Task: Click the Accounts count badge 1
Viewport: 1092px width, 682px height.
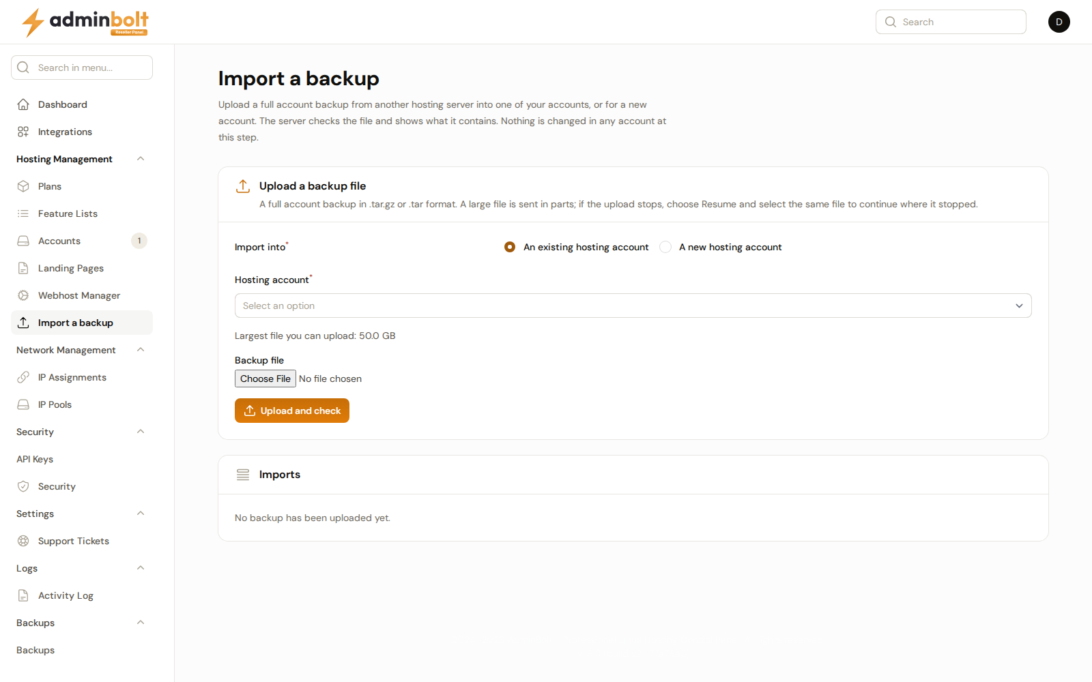Action: click(139, 241)
